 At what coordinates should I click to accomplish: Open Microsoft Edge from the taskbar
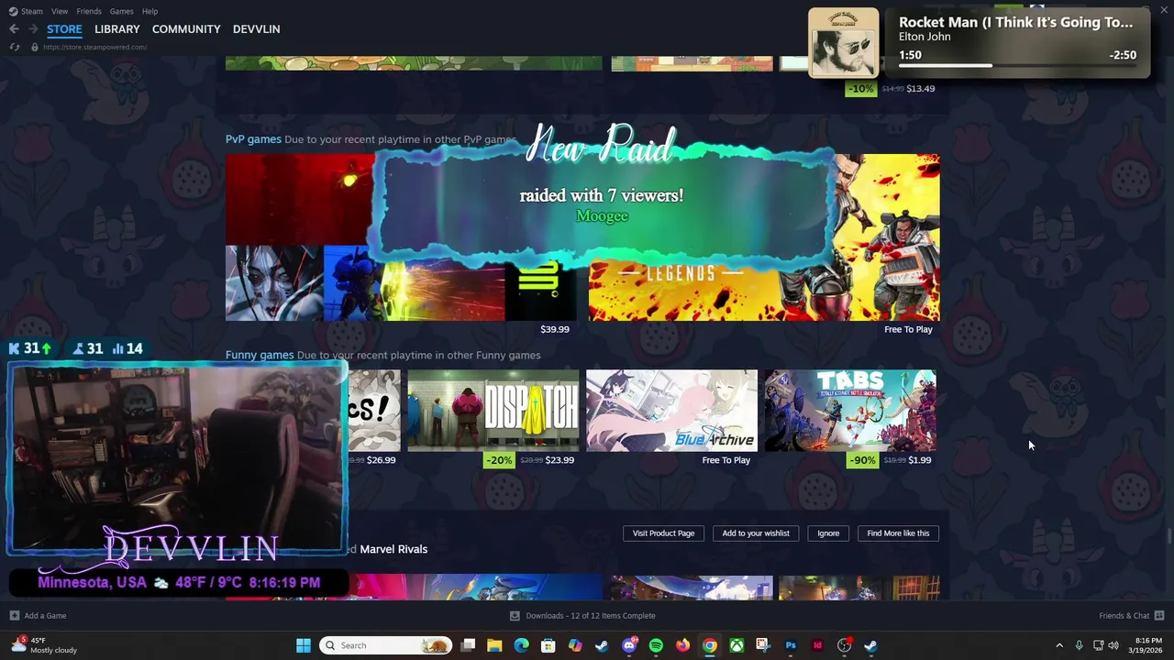[521, 645]
